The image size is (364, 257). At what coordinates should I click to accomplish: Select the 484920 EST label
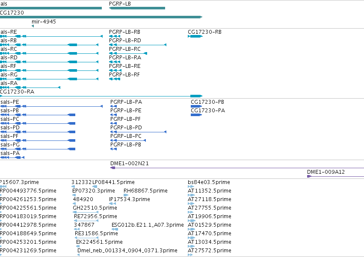(x=83, y=199)
